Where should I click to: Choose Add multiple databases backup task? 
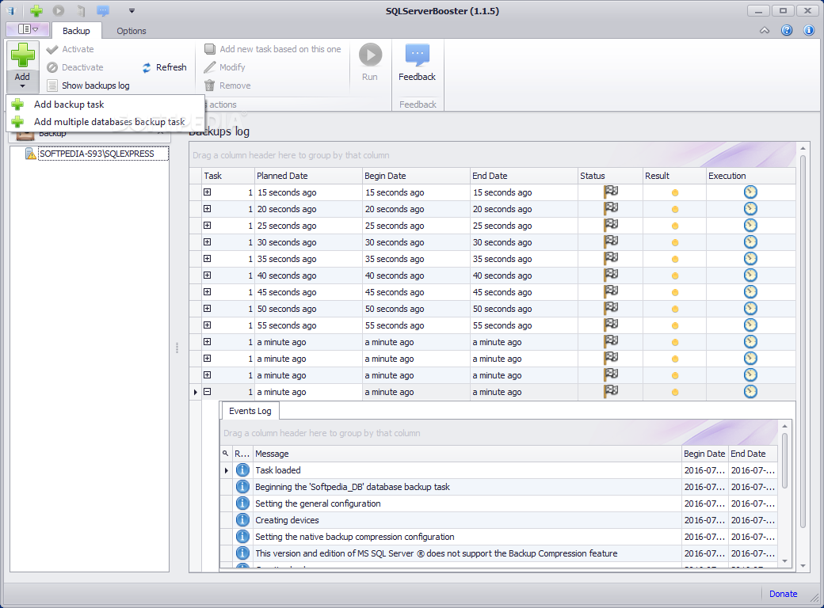[x=109, y=122]
